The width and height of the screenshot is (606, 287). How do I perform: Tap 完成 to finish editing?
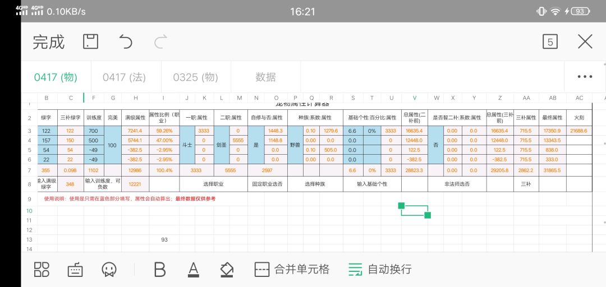coord(48,41)
